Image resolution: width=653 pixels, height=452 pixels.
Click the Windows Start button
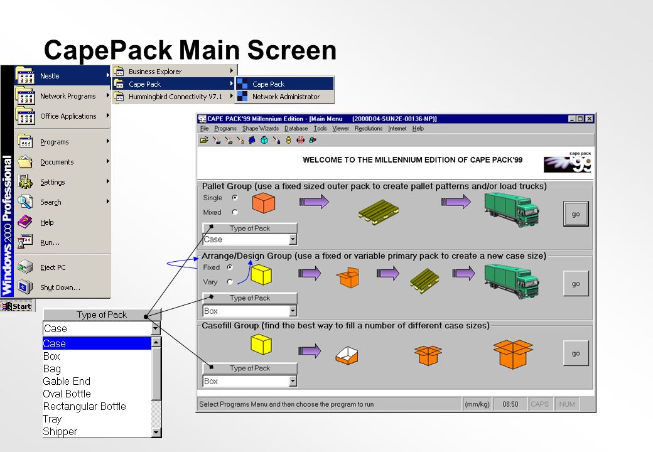[x=17, y=306]
